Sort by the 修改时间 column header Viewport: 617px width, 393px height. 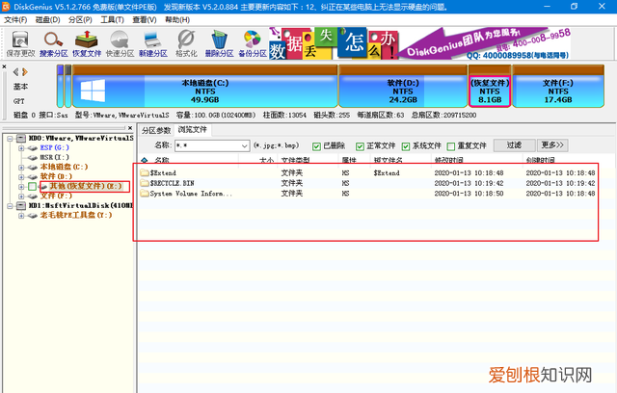[448, 160]
